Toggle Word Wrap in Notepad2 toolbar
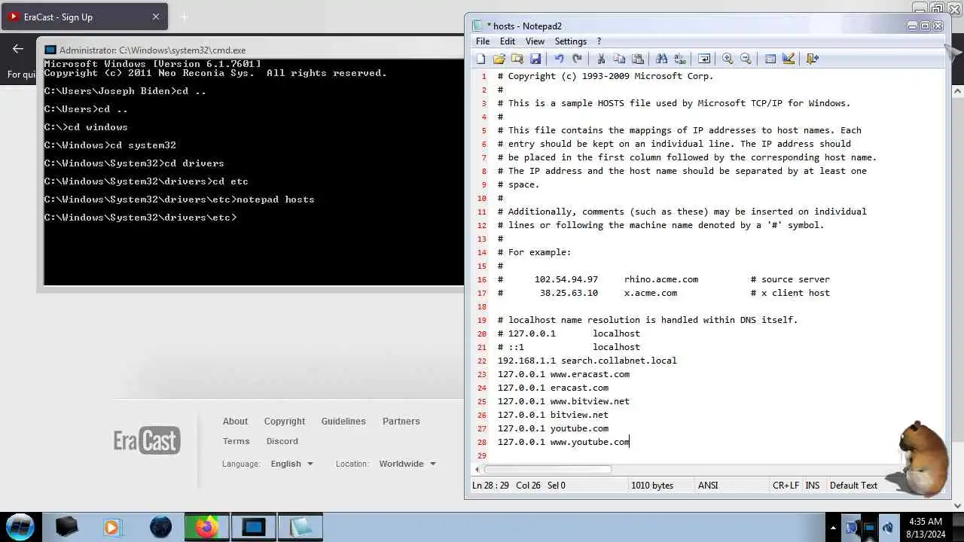 703,59
